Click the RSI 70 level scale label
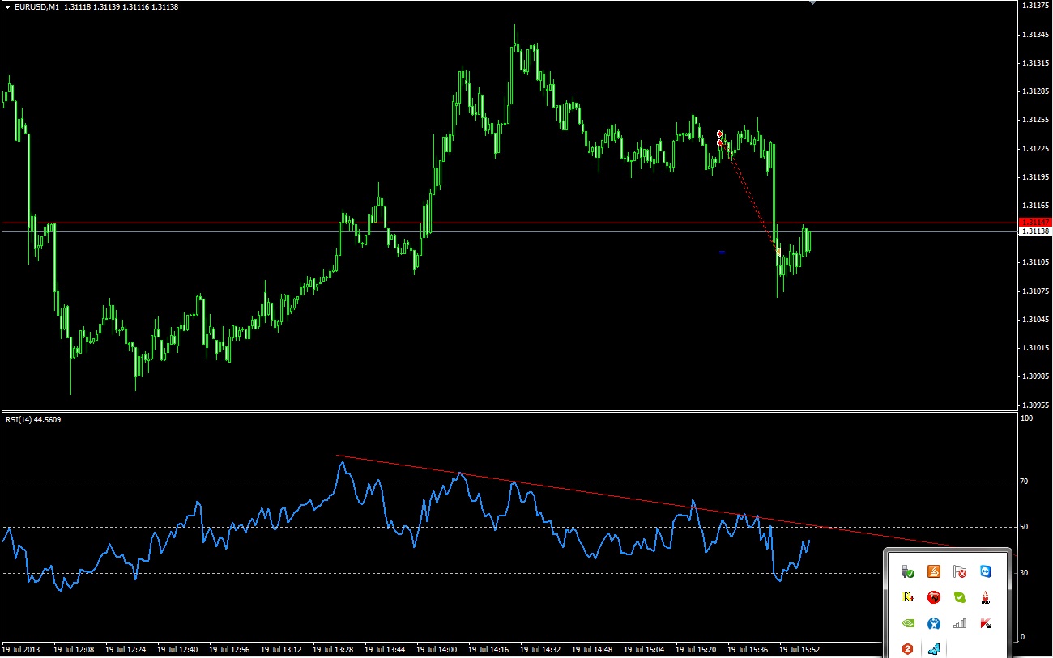Image resolution: width=1053 pixels, height=658 pixels. 1025,482
